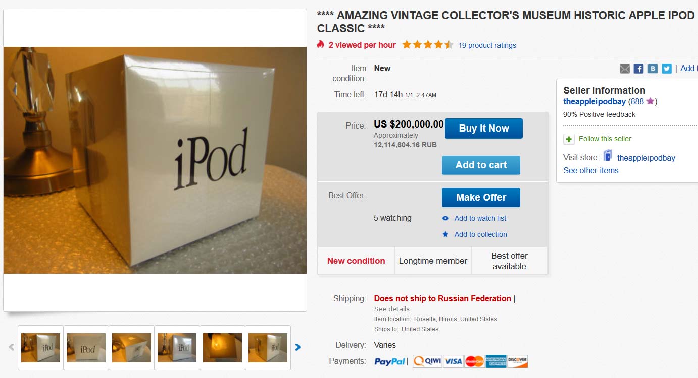This screenshot has height=378, width=698.
Task: Click the eye icon for watch list
Action: pyautogui.click(x=445, y=218)
